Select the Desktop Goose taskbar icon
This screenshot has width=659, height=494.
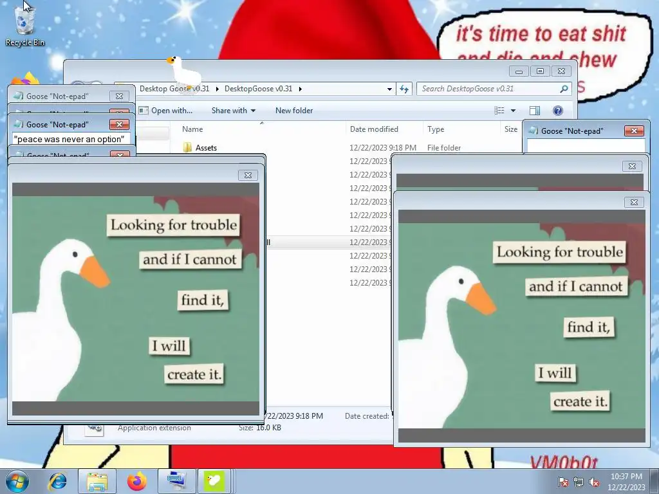[214, 481]
